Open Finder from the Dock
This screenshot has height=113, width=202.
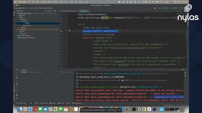(20, 109)
